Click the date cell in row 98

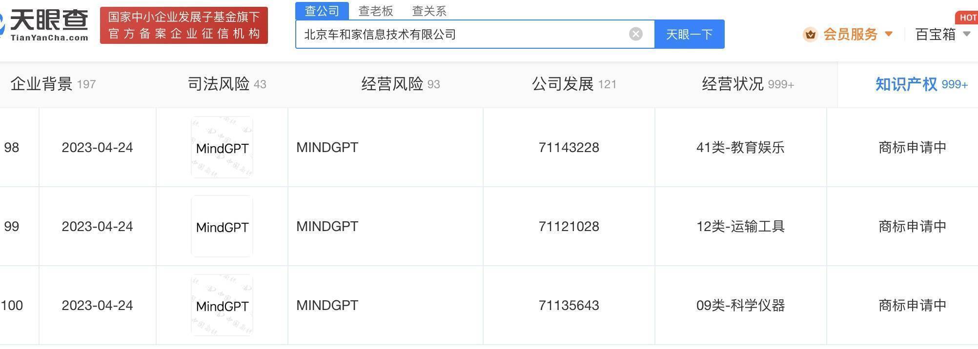(97, 148)
